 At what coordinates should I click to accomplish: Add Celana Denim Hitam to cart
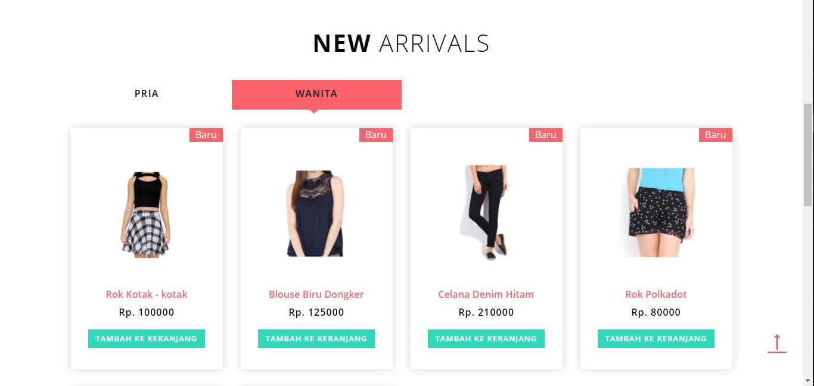click(x=486, y=338)
